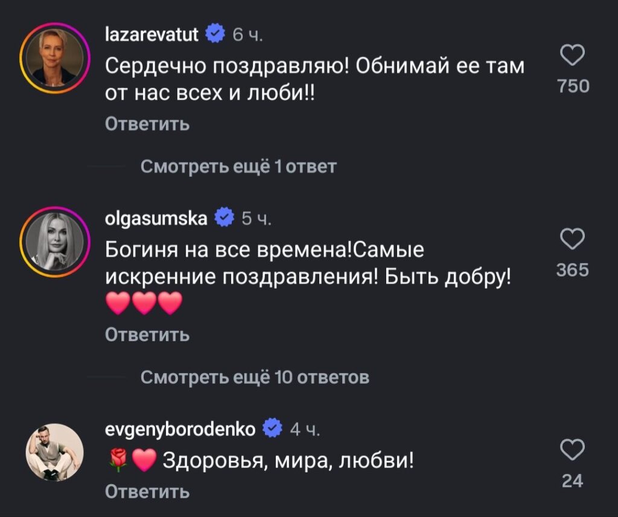Screen dimensions: 618x517
Task: Expand "Смотреть ещё 10 ответов" replies
Action: click(x=255, y=378)
